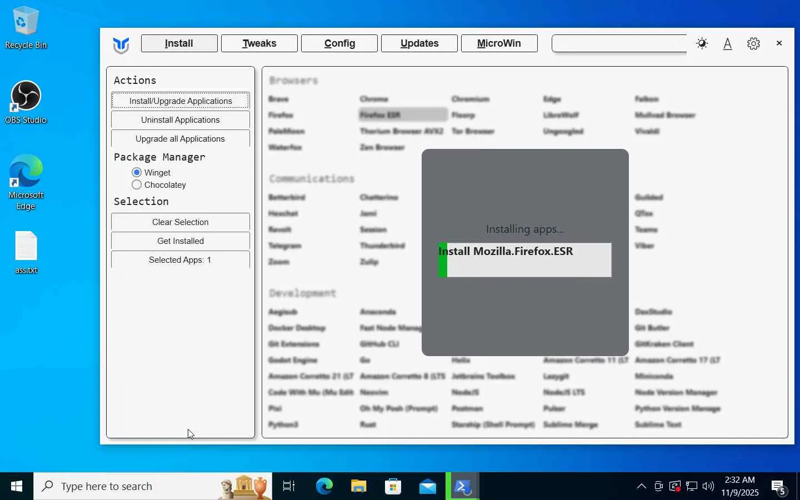This screenshot has width=800, height=500.
Task: Open font scaling with the A icon
Action: (728, 44)
